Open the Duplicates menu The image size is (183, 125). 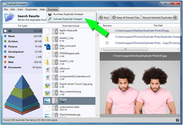[x=31, y=9]
